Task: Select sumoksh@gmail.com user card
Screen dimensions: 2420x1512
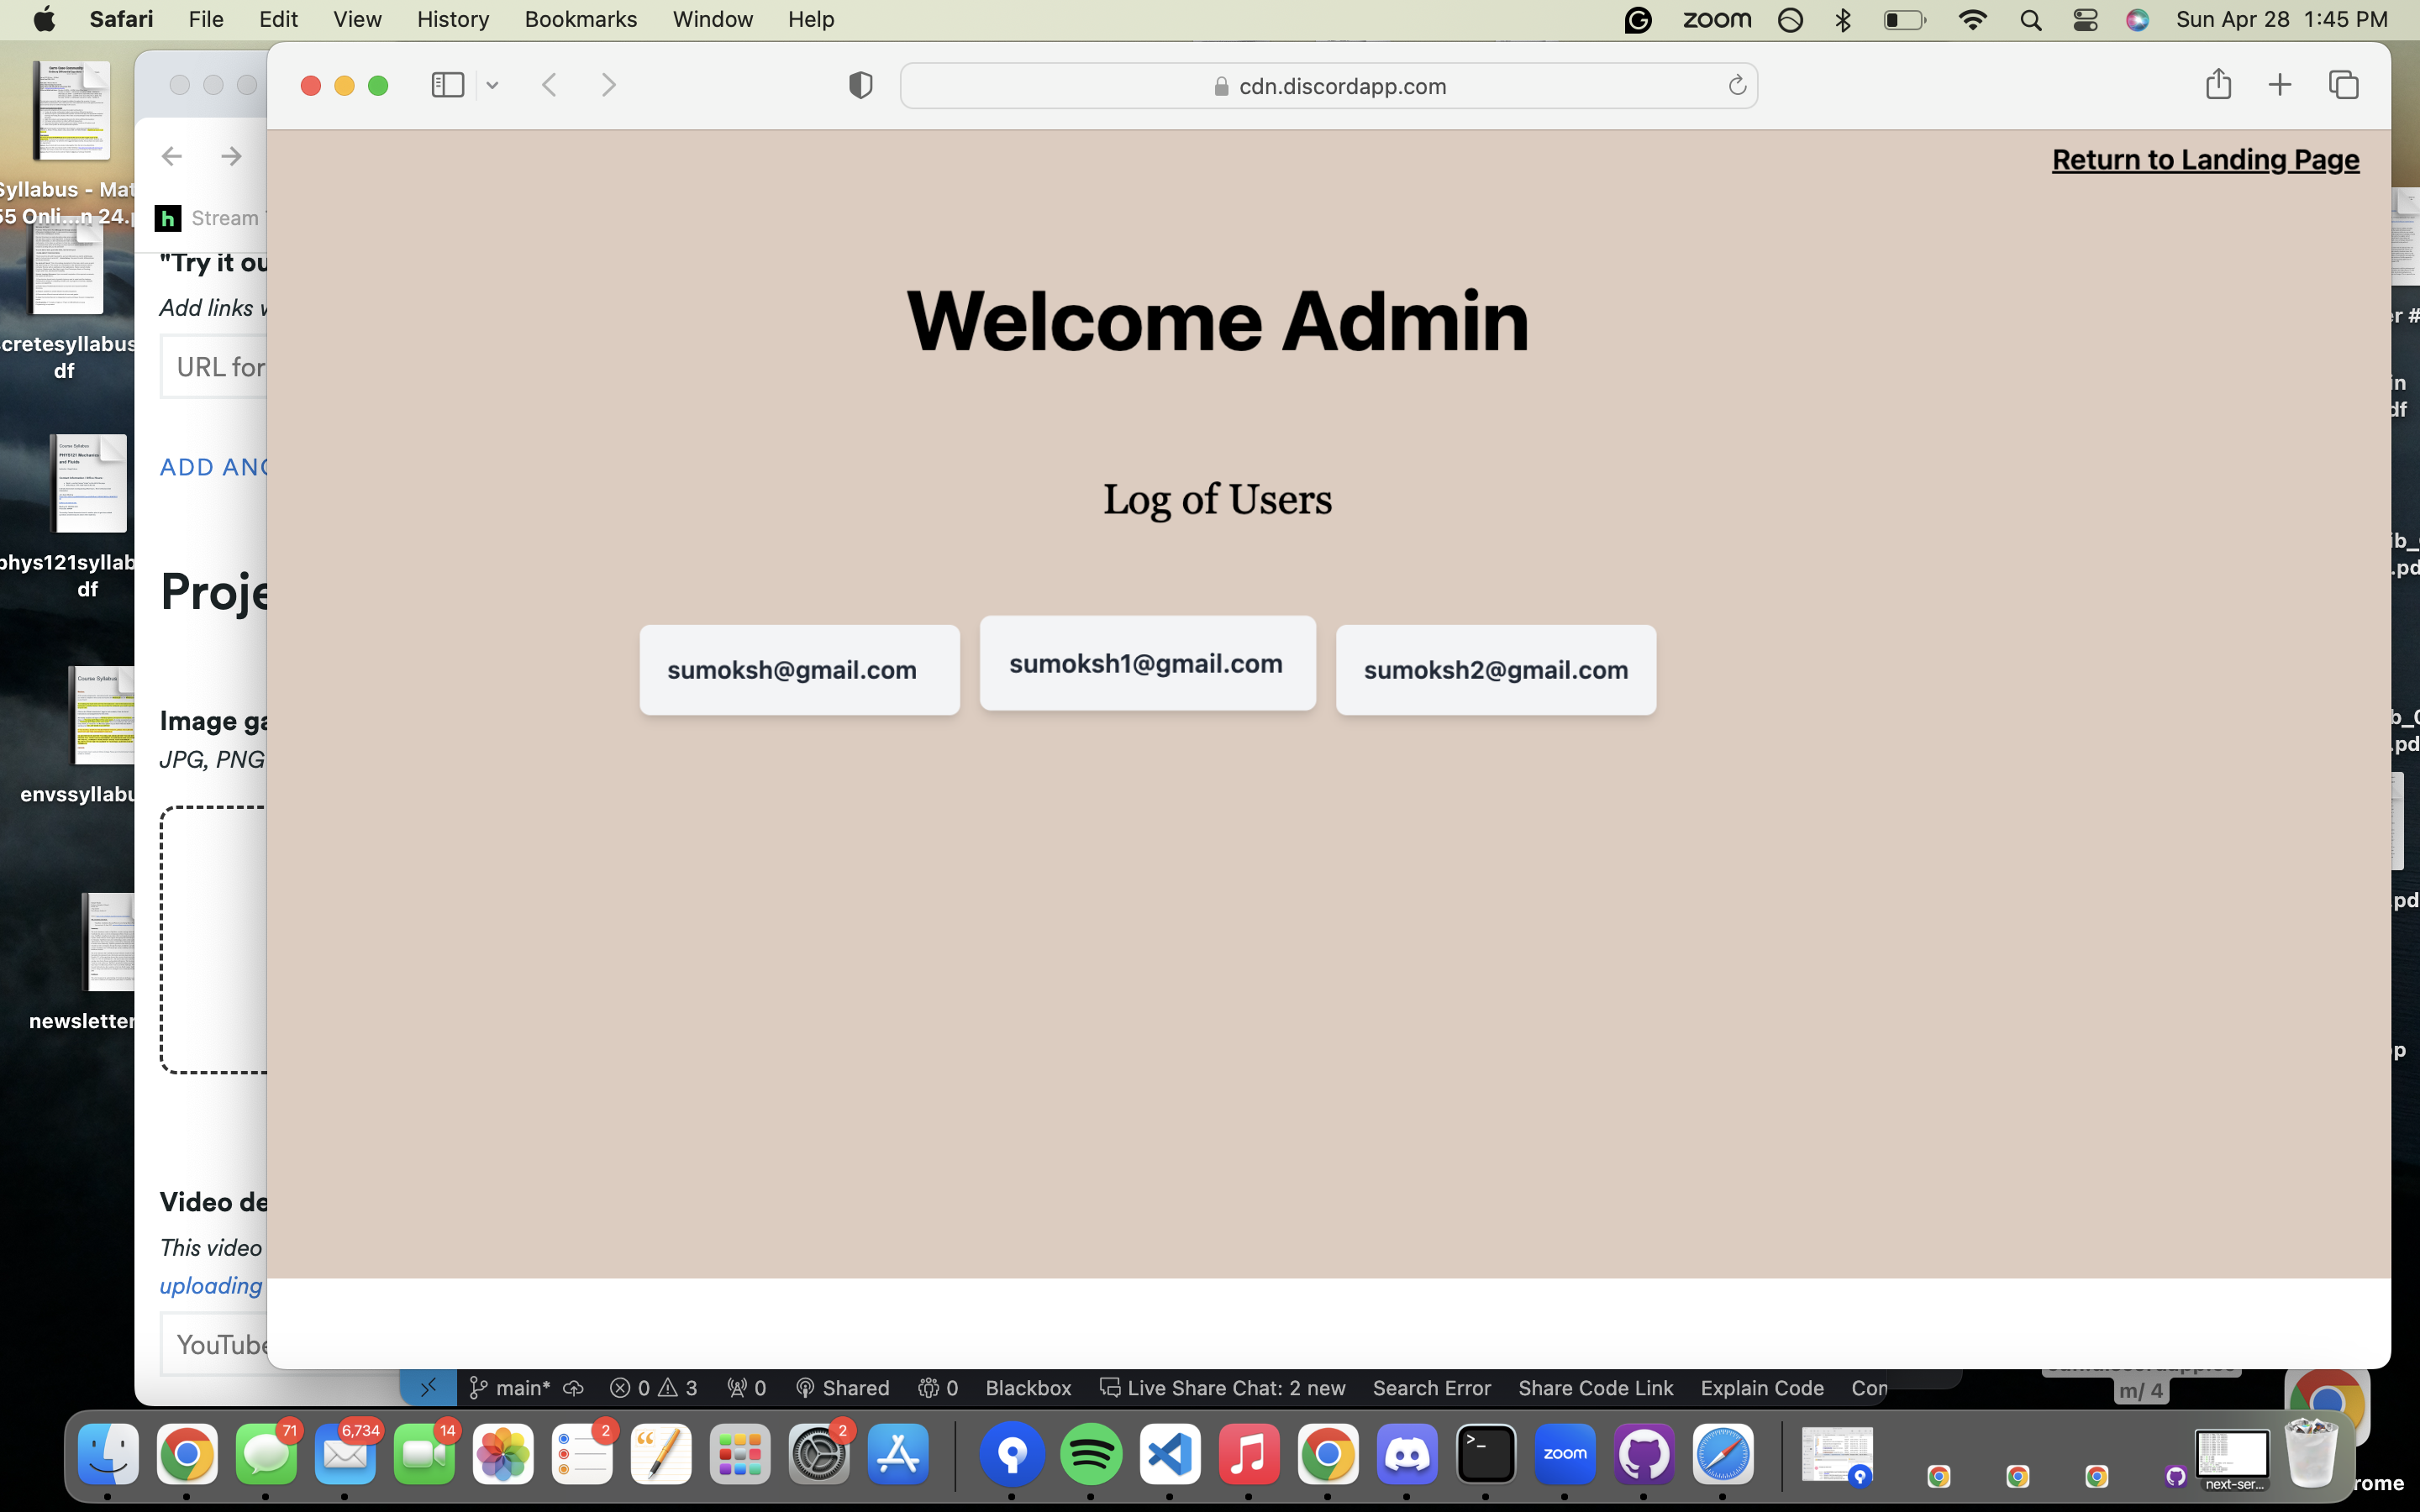Action: point(799,670)
